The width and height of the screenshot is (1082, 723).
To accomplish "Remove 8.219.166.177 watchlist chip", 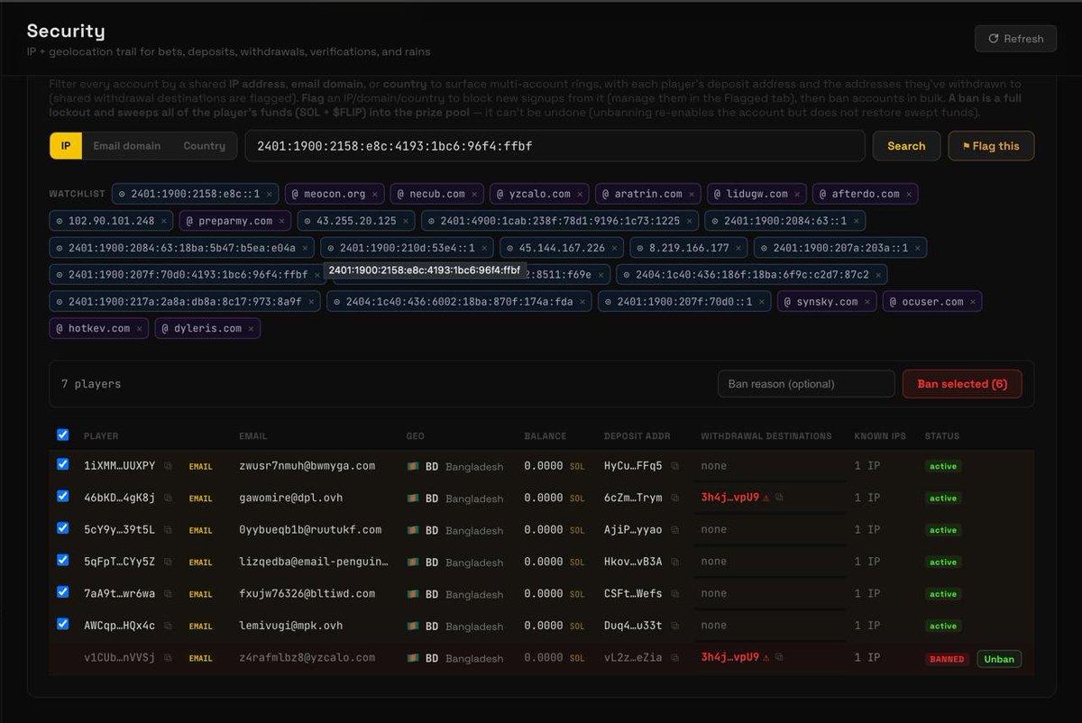I will pos(738,248).
